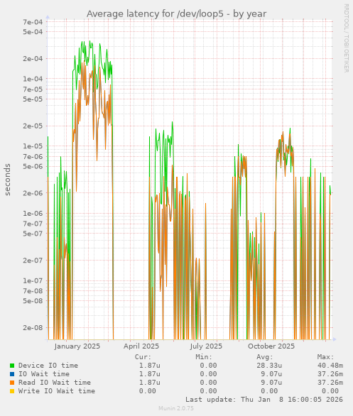Click the 5e-04 y-axis tick label
This screenshot has height=416, width=353.
[x=33, y=32]
